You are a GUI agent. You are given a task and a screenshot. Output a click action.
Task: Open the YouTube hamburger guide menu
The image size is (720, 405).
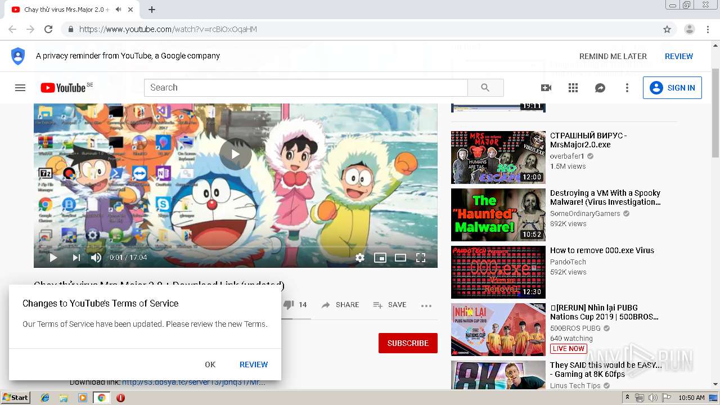point(20,88)
